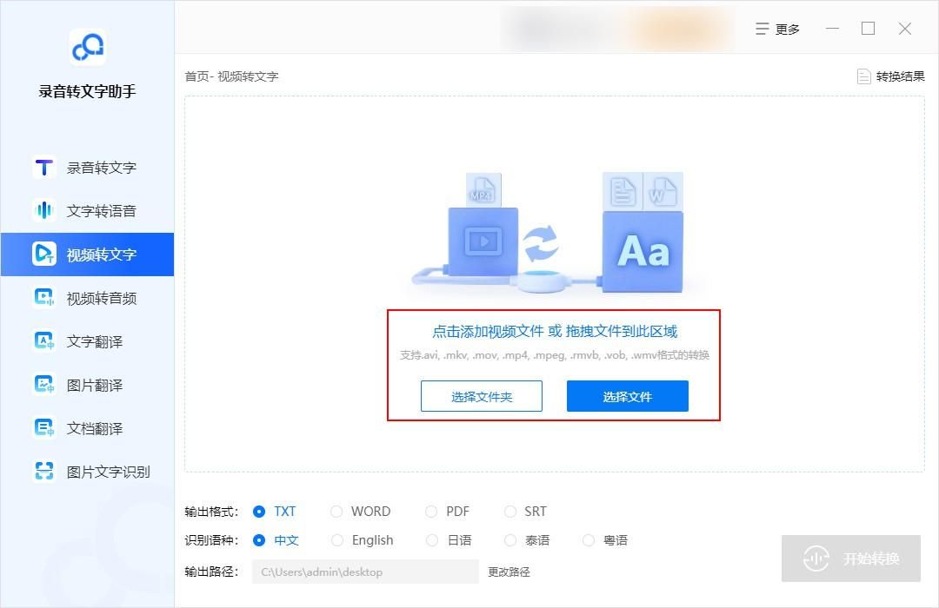
Task: Choose SRT output format
Action: [525, 512]
